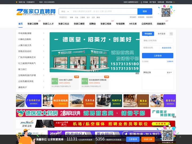
Task: Open the 公招考资讯 nav item
Action: point(147,24)
